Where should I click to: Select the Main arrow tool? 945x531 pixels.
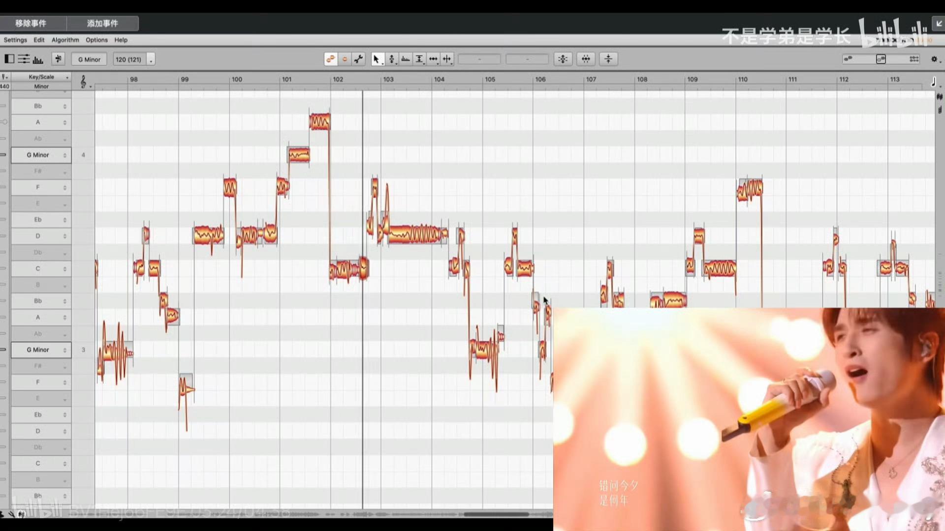tap(377, 59)
